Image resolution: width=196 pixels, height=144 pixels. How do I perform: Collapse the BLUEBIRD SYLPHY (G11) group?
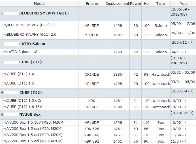pos(2,13)
